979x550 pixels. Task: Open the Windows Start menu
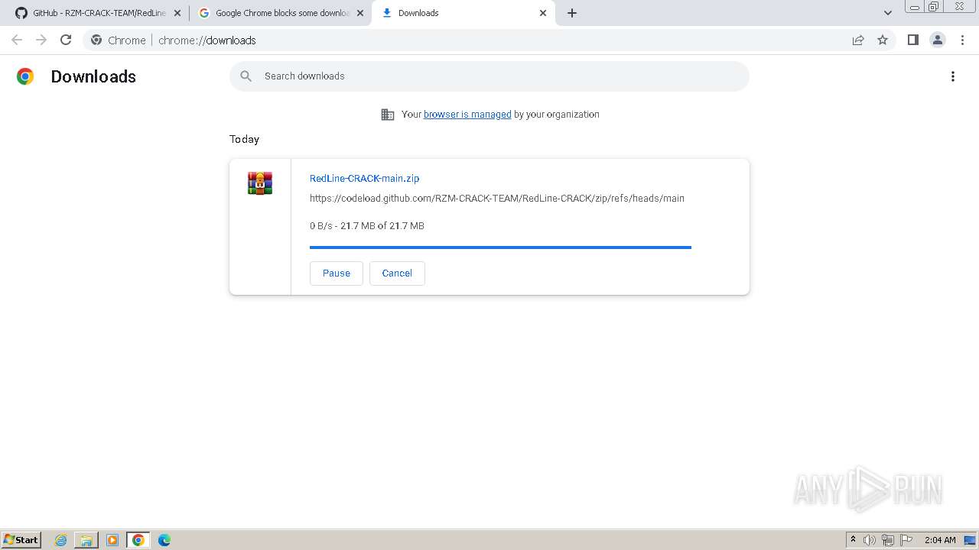tap(21, 540)
